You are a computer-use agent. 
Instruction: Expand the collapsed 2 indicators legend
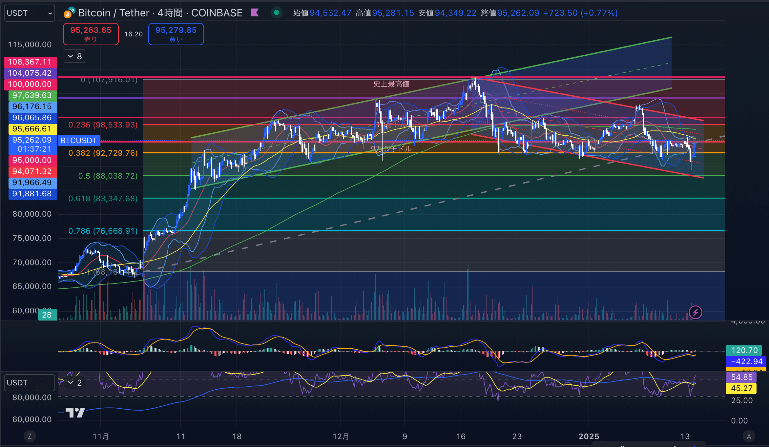(x=75, y=382)
